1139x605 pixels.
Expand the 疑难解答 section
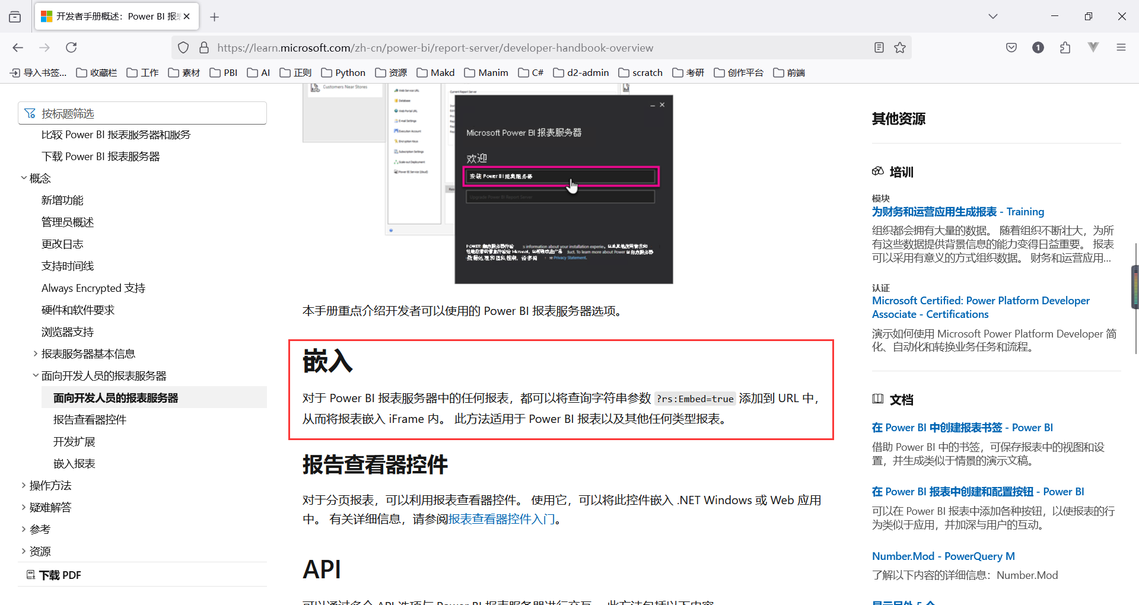click(x=24, y=507)
